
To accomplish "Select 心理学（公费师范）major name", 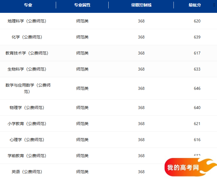I will [27, 140].
